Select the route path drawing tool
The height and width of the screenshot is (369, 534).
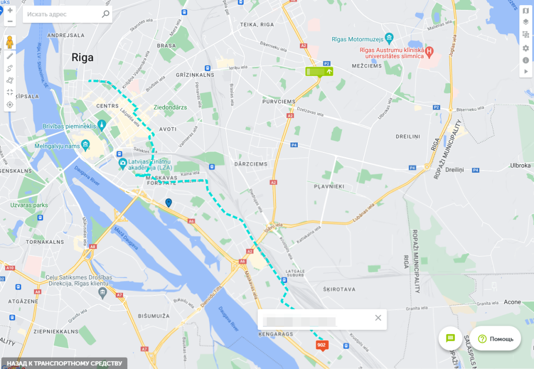[x=10, y=68]
